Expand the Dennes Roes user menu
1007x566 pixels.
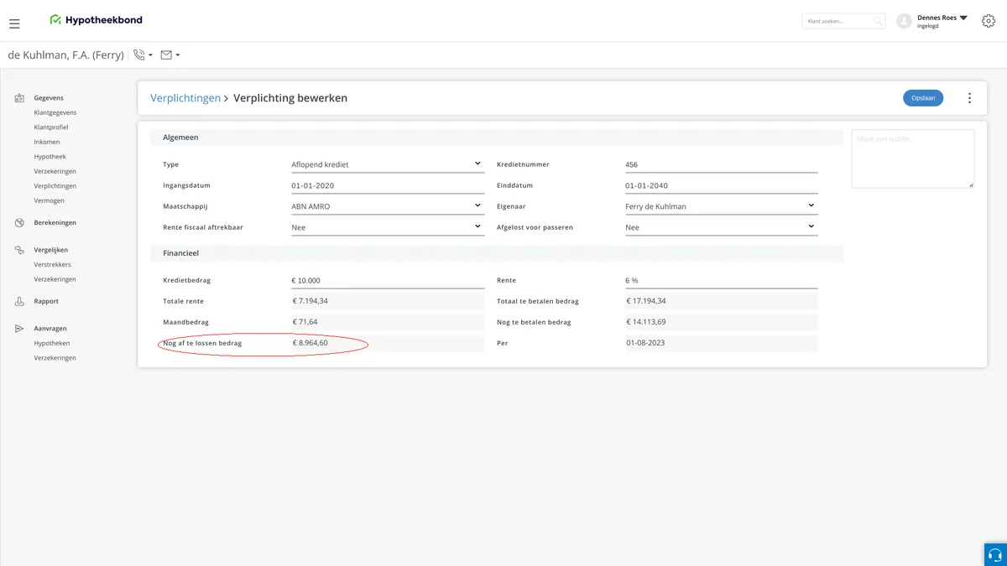coord(963,18)
